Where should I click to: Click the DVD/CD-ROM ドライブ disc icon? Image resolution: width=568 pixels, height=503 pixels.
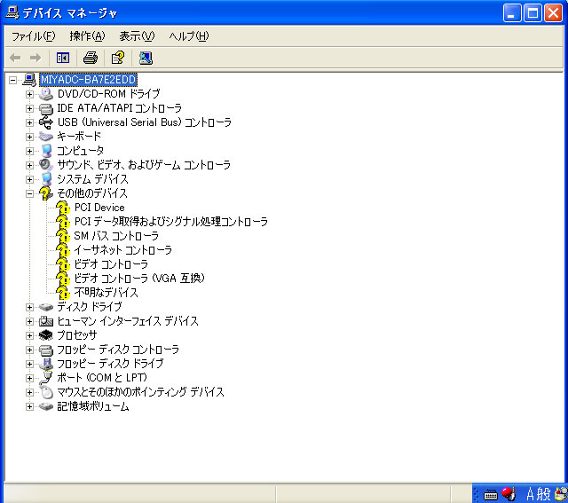46,94
